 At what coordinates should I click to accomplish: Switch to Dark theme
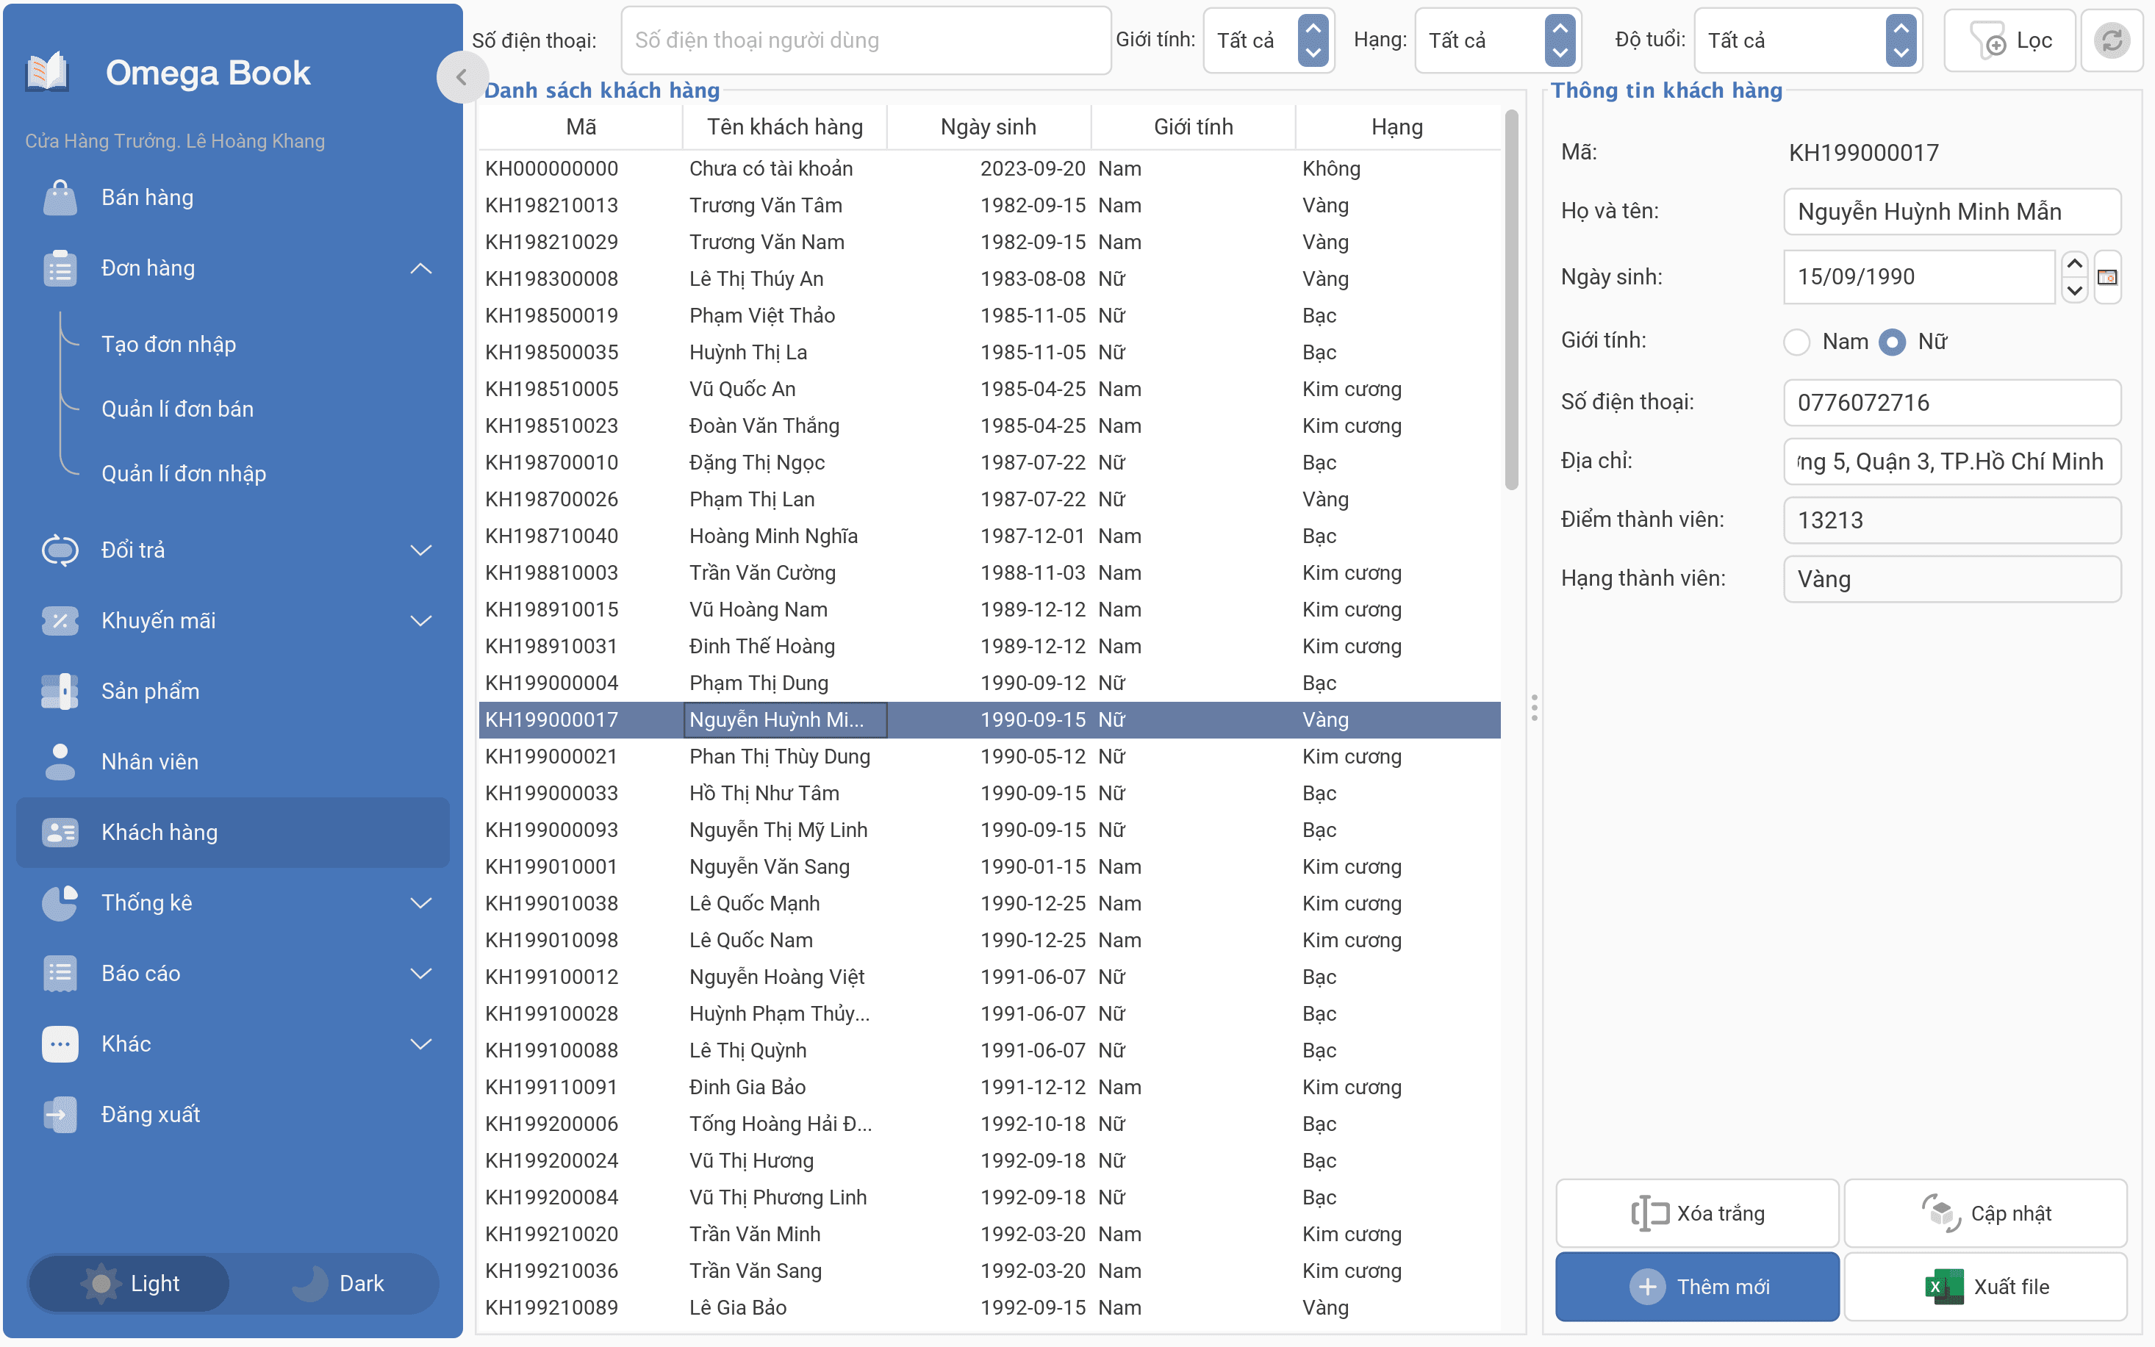click(x=337, y=1283)
